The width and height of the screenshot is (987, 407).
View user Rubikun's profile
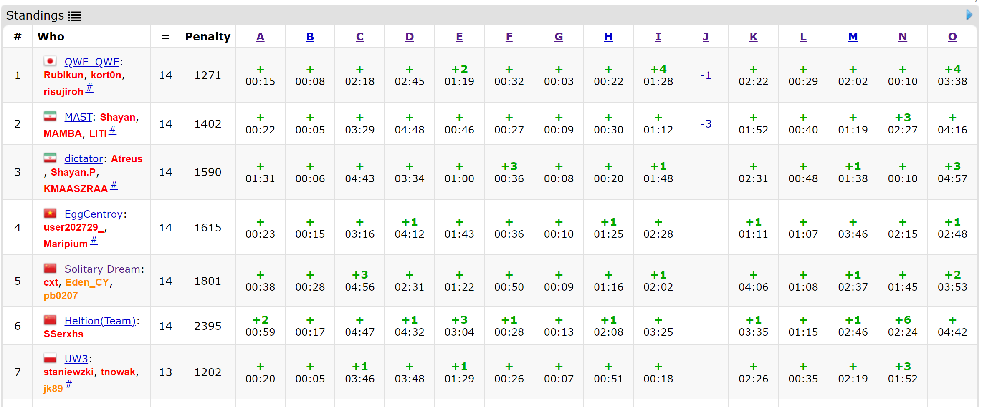(x=63, y=75)
